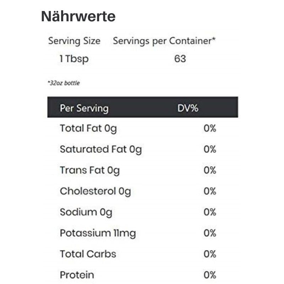Select the Potassium 11mg row
Image resolution: width=284 pixels, height=284 pixels.
[143, 233]
